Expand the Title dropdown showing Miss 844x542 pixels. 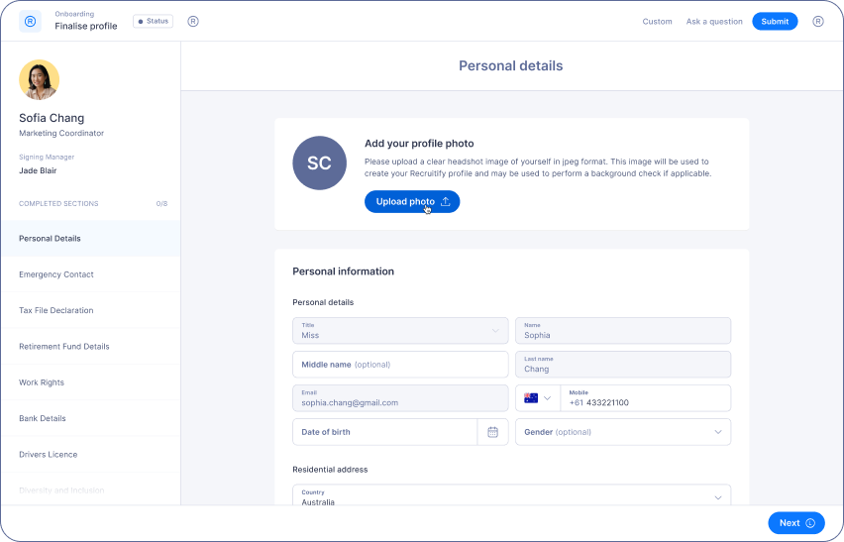tap(400, 331)
